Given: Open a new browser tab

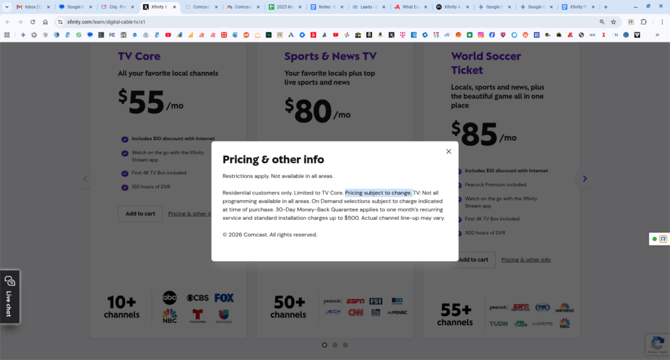Looking at the screenshot, I should tap(605, 7).
